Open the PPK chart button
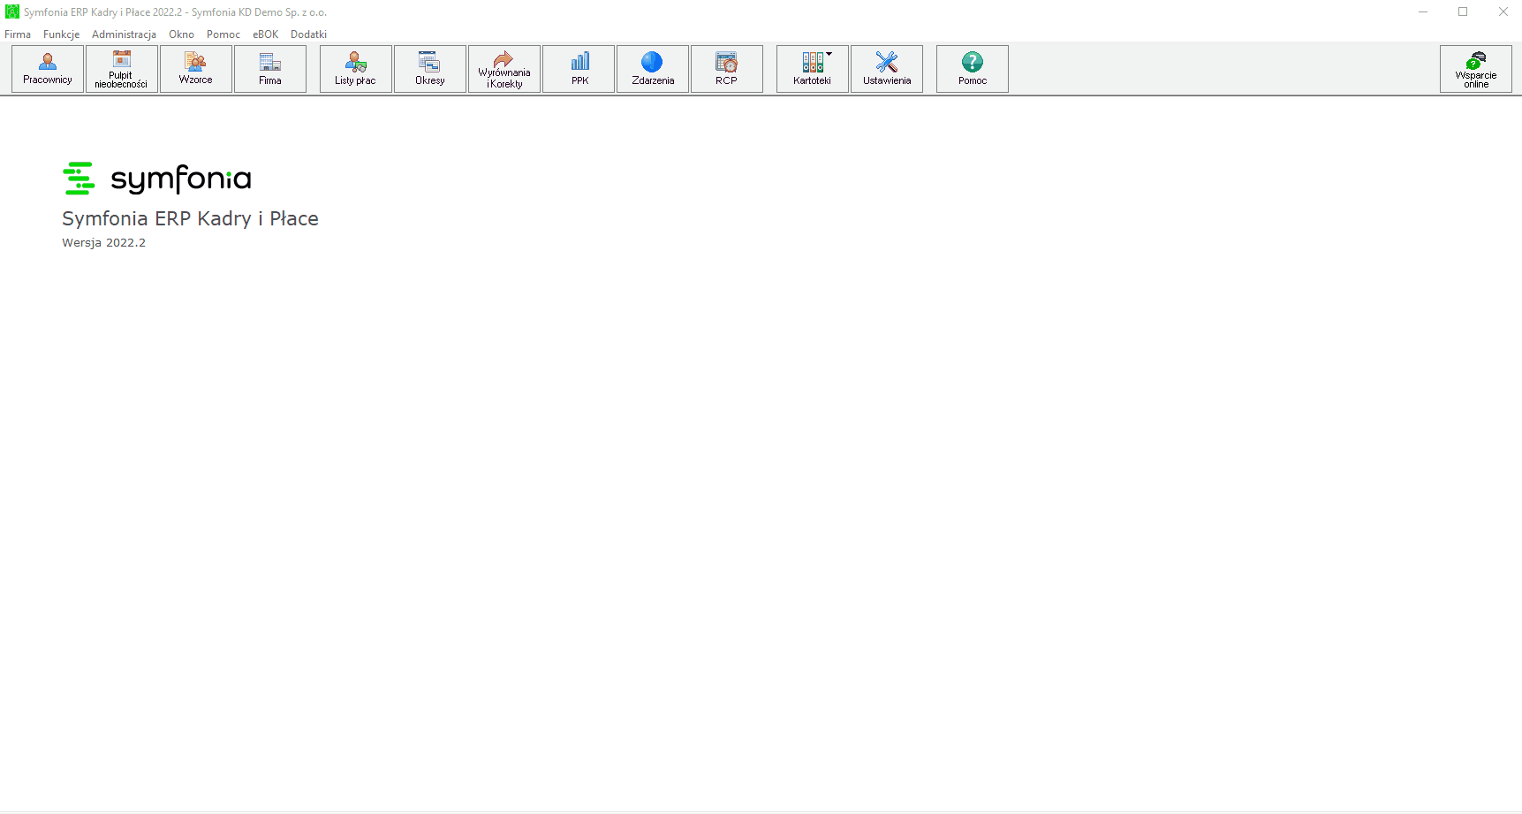Screen dimensions: 1522x814 (579, 69)
